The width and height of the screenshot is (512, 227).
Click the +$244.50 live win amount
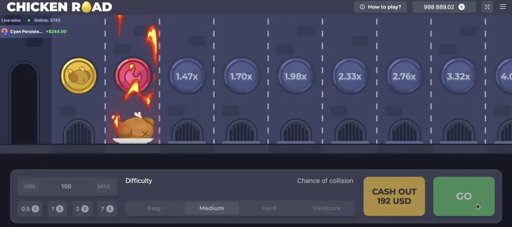click(x=56, y=32)
